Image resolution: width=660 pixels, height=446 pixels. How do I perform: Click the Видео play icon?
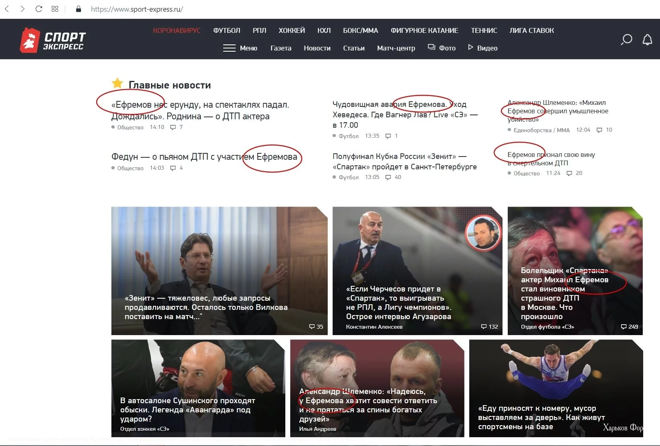point(471,47)
